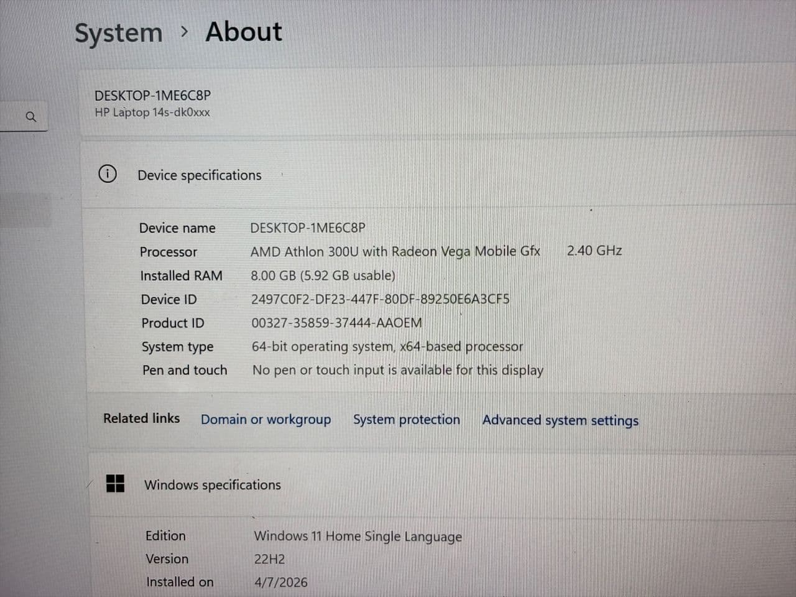Go back to System in breadcrumb
Screen dimensions: 796x597
118,32
